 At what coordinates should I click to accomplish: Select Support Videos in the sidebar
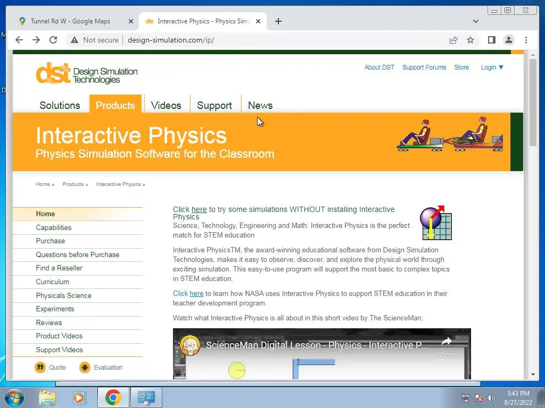(78, 350)
